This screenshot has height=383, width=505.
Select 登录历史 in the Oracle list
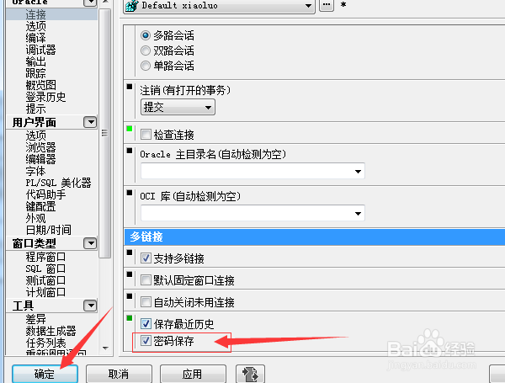point(45,97)
